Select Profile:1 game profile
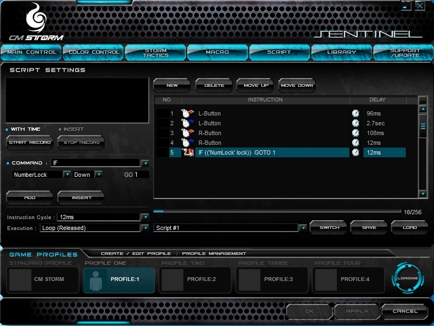Viewport: 434px width, 326px height. (x=119, y=279)
